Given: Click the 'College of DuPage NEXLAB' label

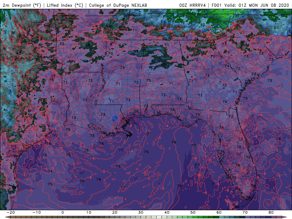Looking at the screenshot, I should pos(118,5).
